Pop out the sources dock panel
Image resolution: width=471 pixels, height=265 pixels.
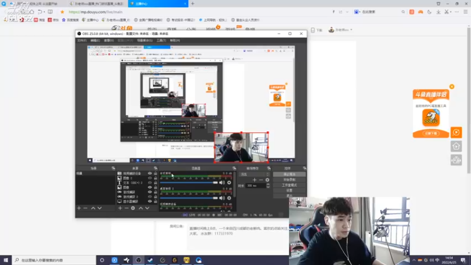click(x=155, y=168)
